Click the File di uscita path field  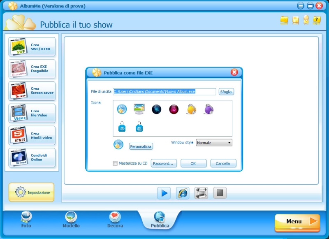(164, 92)
